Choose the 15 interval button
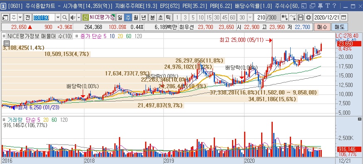This screenshot has height=164, width=363. (209, 17)
